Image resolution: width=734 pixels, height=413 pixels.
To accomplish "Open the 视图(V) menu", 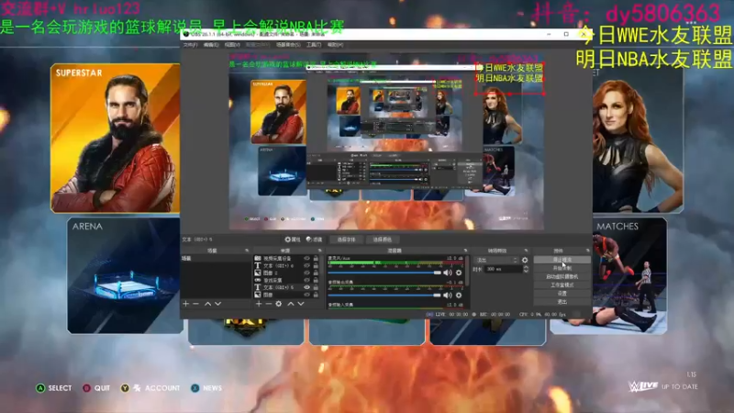I will 232,45.
